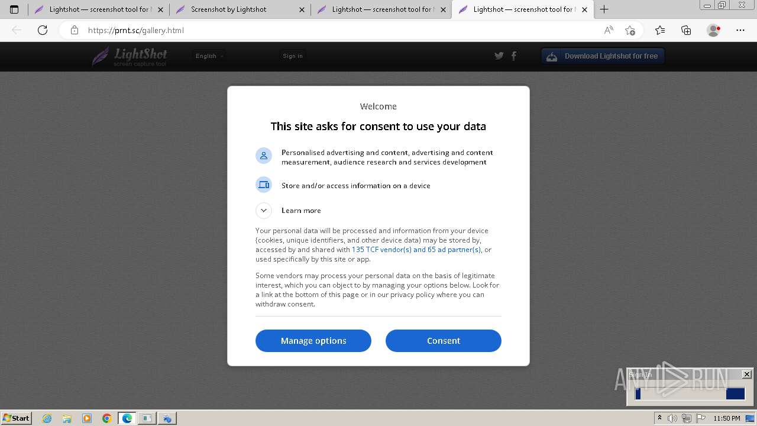Image resolution: width=757 pixels, height=426 pixels.
Task: Click the personalised advertising person icon
Action: pos(264,156)
